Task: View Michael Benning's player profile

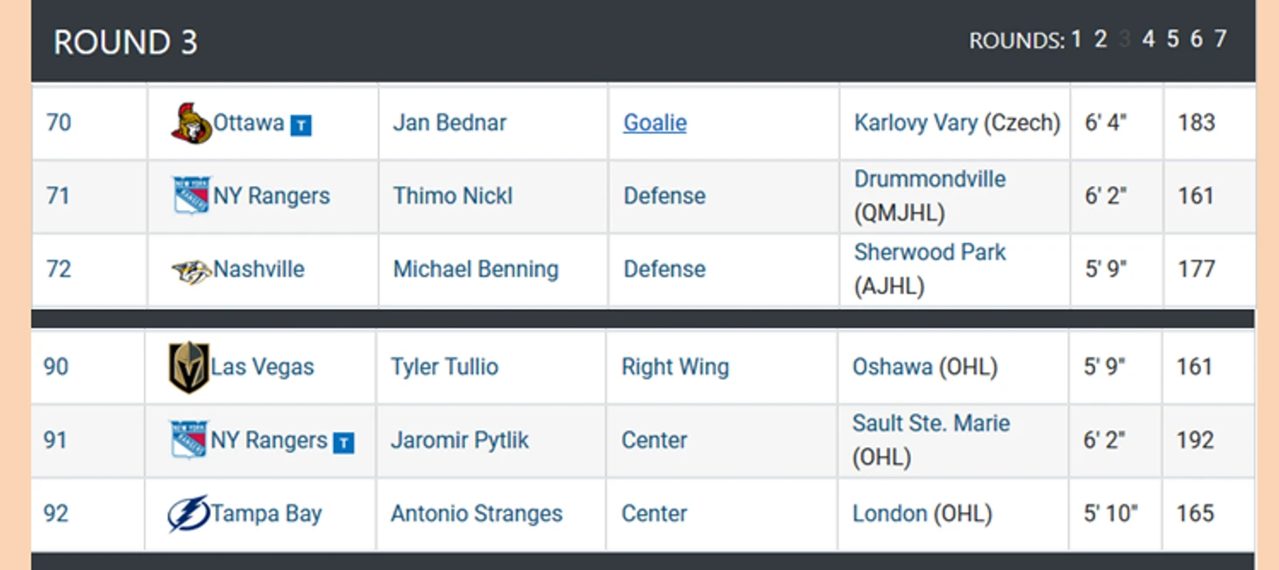Action: coord(476,269)
